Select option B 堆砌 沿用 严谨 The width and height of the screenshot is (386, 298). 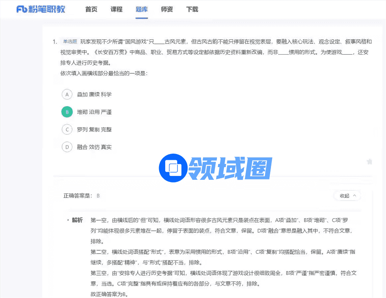(67, 112)
